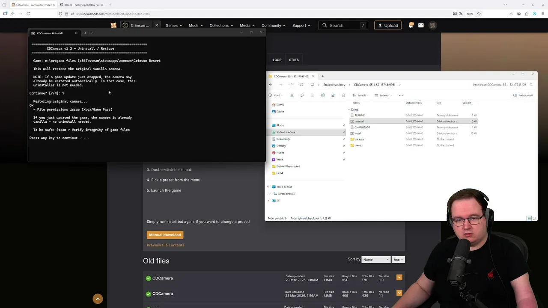548x308 pixels.
Task: Go back in File Explorer
Action: pos(270,85)
